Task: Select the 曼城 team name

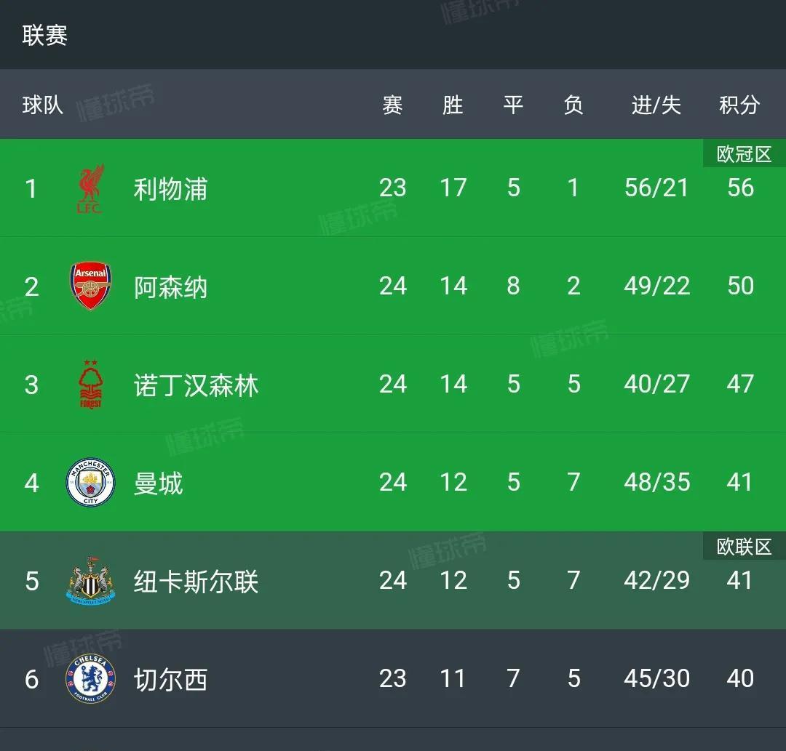Action: coord(159,483)
